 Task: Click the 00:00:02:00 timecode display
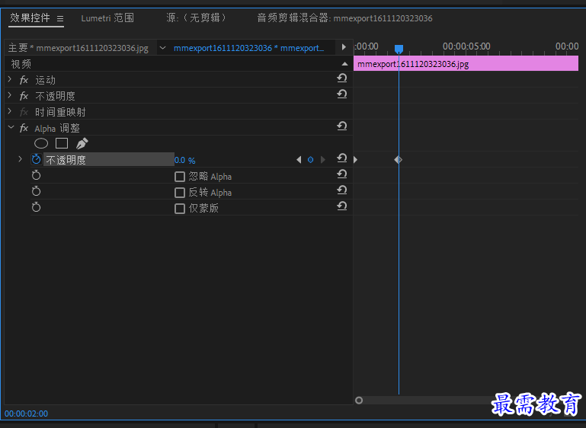[26, 414]
